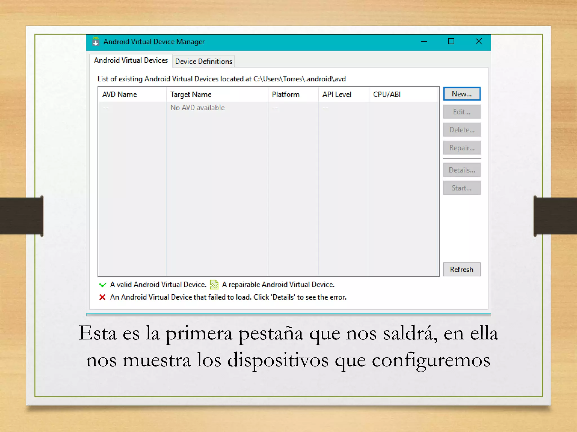Screen dimensions: 577x432
Task: Click the 'failed to load' legend text
Action: (228, 297)
